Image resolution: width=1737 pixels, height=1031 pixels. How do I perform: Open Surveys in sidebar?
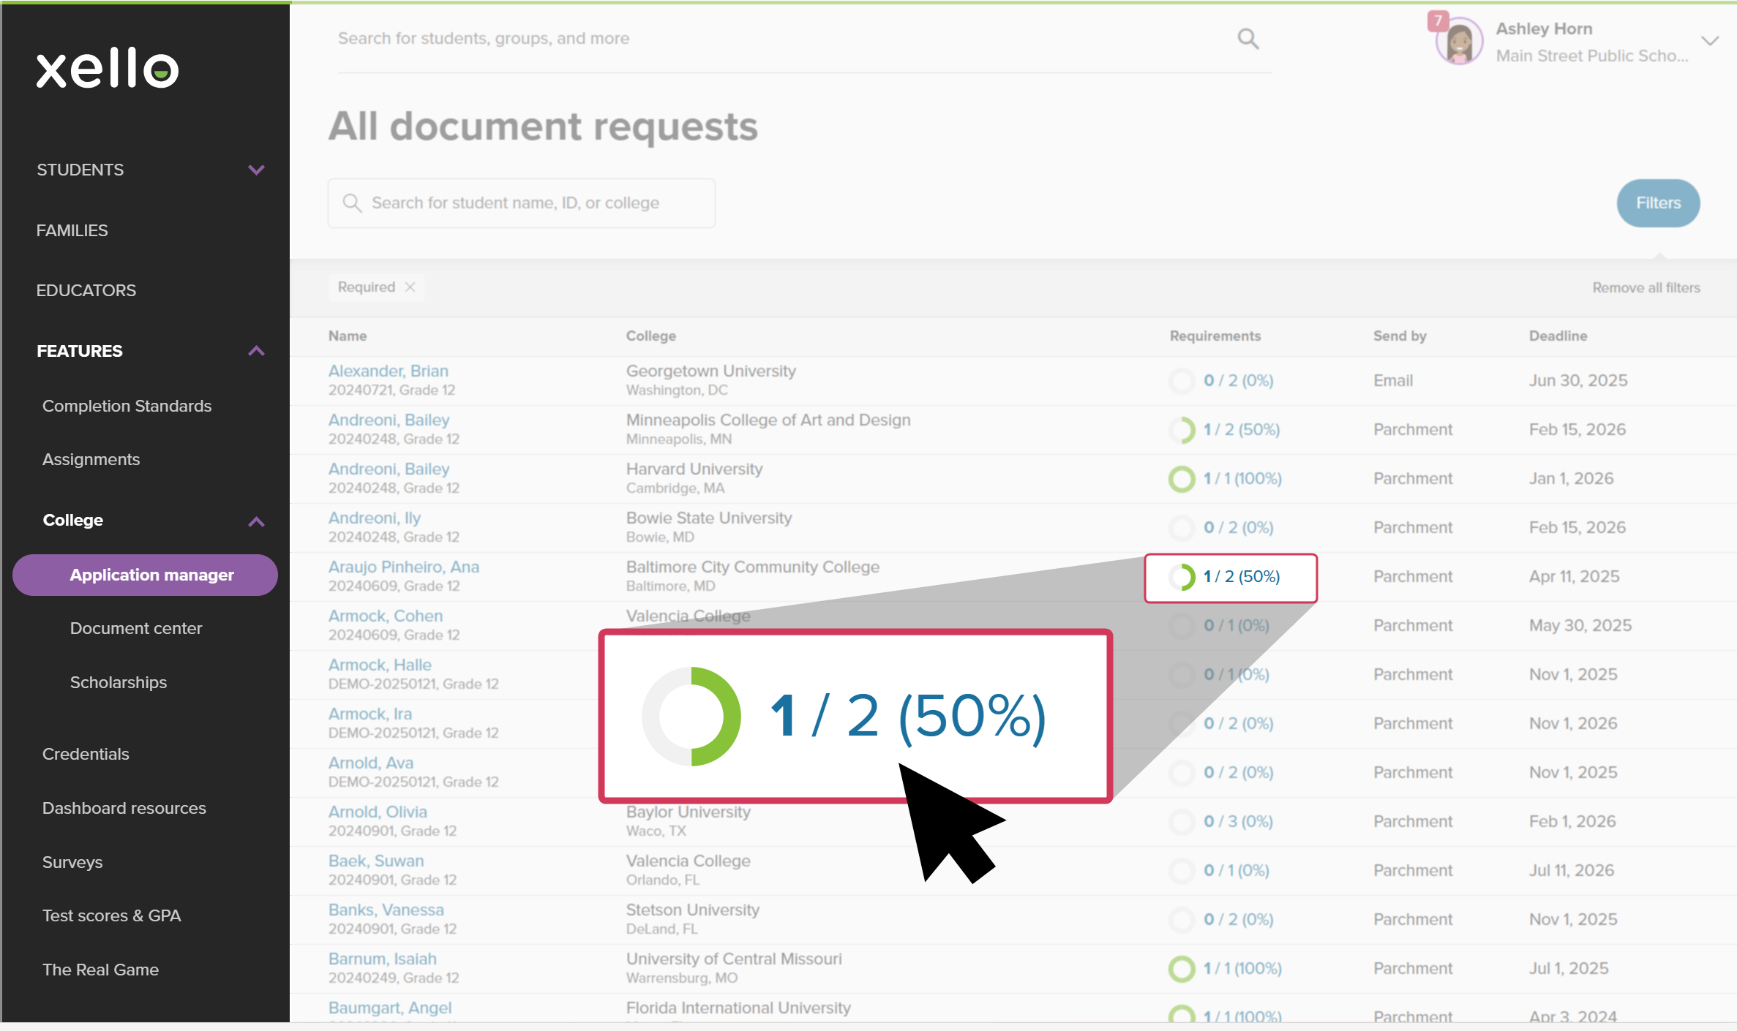72,862
